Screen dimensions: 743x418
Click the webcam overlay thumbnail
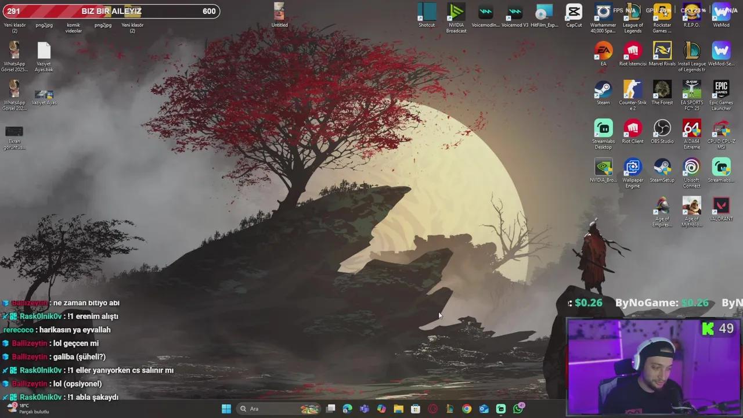[x=654, y=366]
